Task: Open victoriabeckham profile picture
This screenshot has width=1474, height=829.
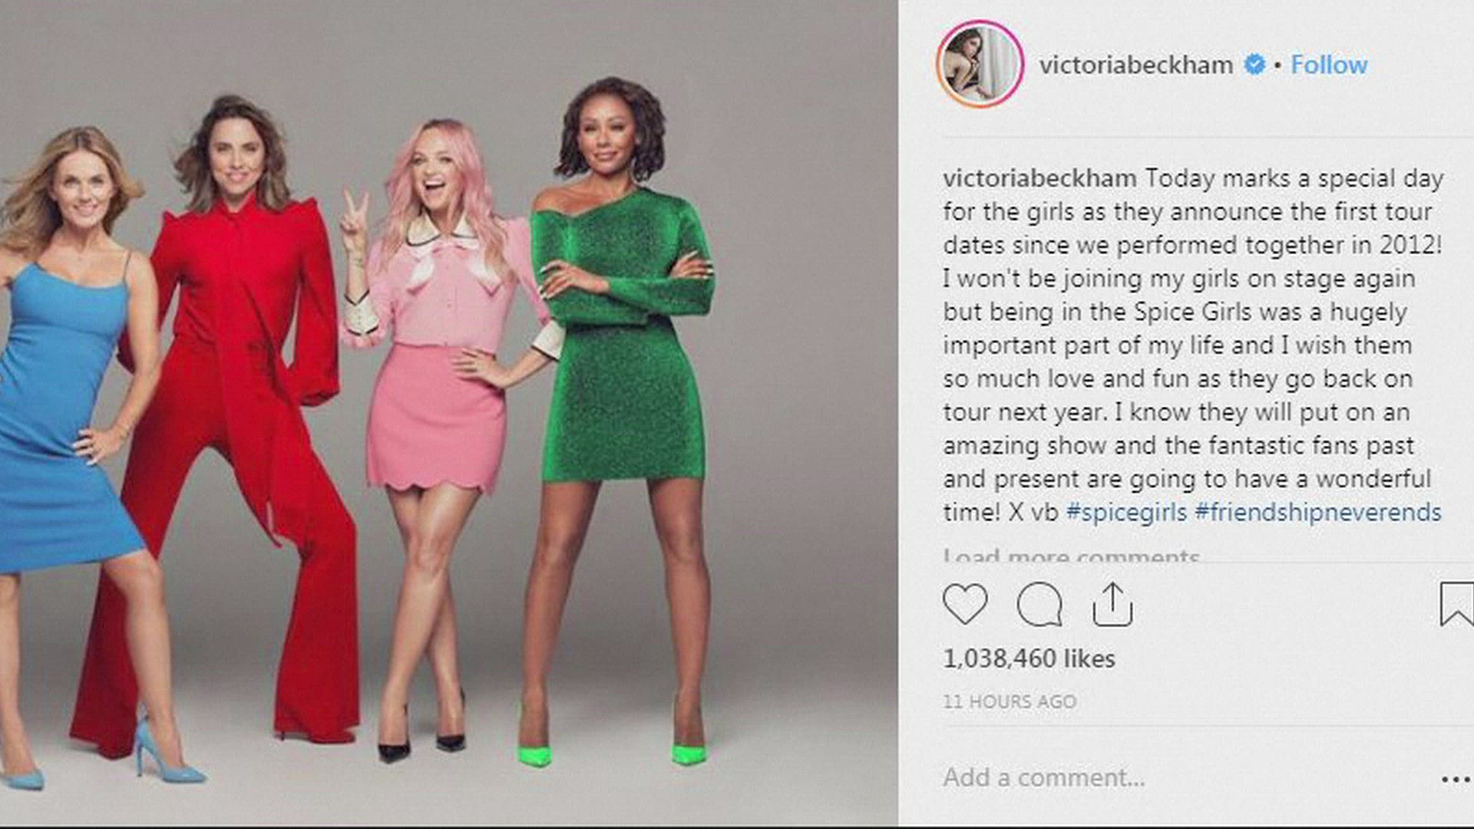Action: (980, 64)
